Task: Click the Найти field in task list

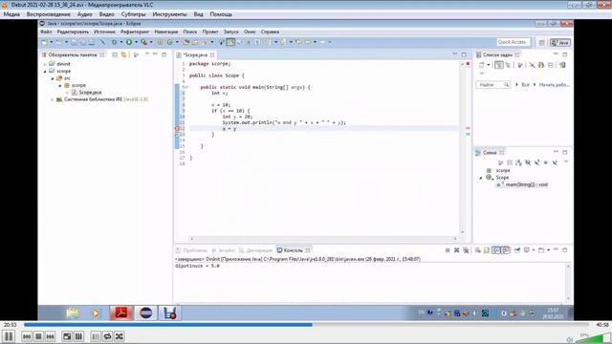Action: pyautogui.click(x=493, y=85)
